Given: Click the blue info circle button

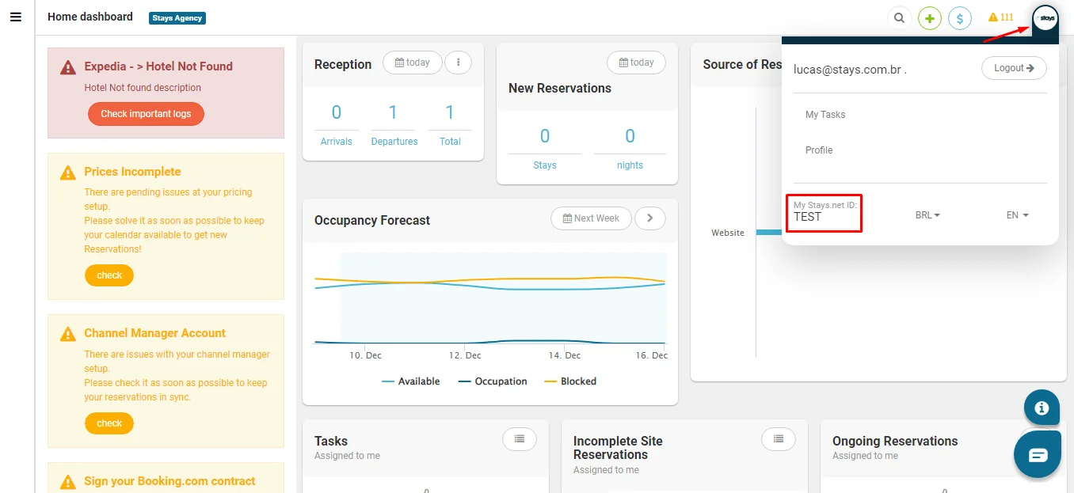Looking at the screenshot, I should tap(1042, 408).
